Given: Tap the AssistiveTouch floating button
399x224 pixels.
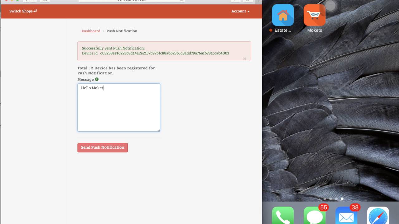Looking at the screenshot, I should (330, 6).
